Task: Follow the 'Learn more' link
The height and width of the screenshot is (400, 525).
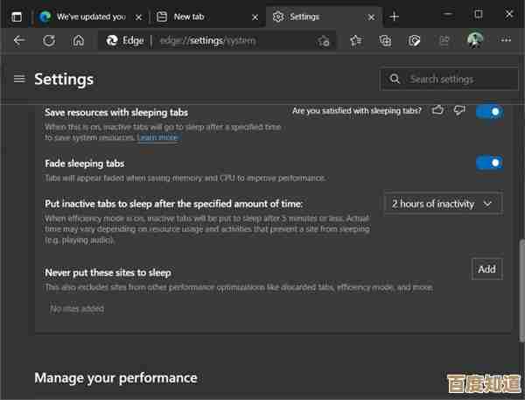Action: pos(157,138)
